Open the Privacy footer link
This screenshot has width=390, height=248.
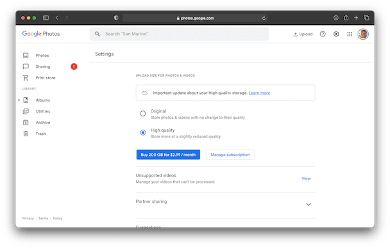[x=28, y=218]
